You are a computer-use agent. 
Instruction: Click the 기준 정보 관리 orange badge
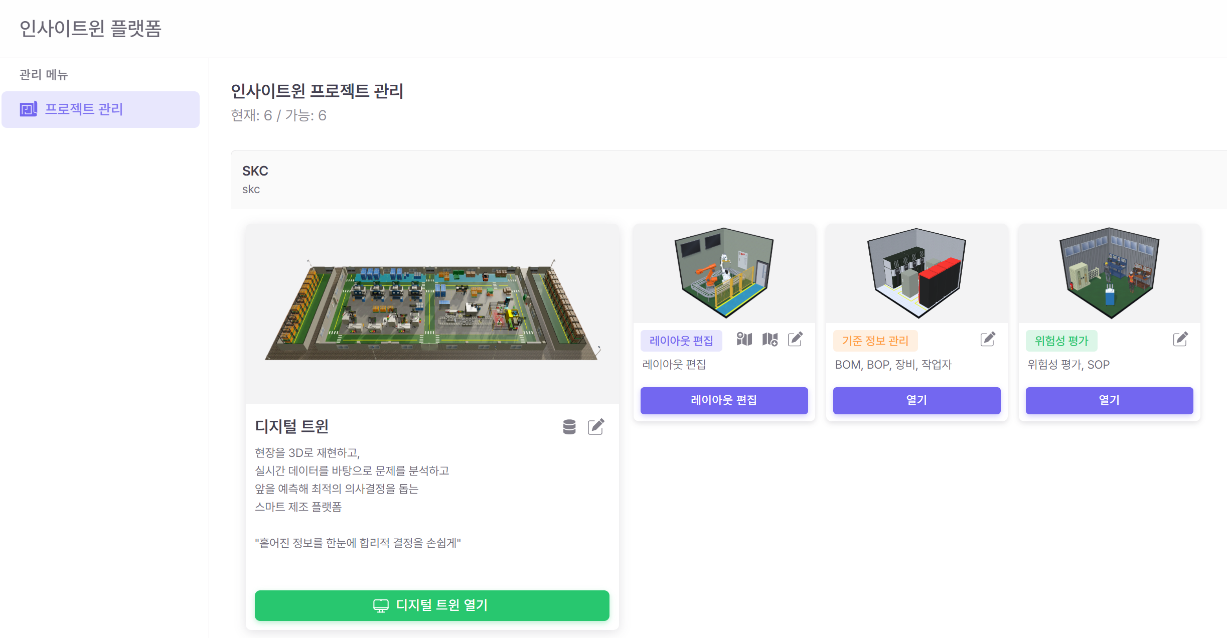coord(875,340)
